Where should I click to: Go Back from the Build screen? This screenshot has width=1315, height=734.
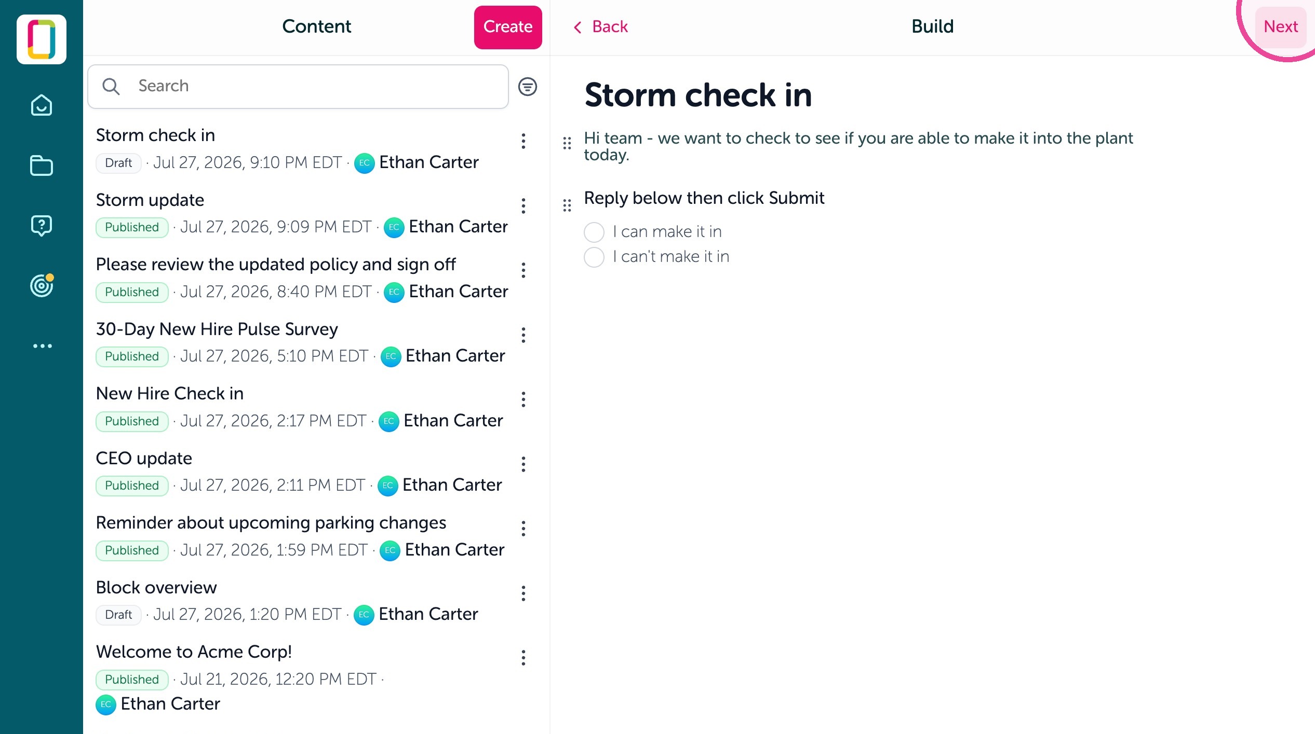click(x=600, y=26)
